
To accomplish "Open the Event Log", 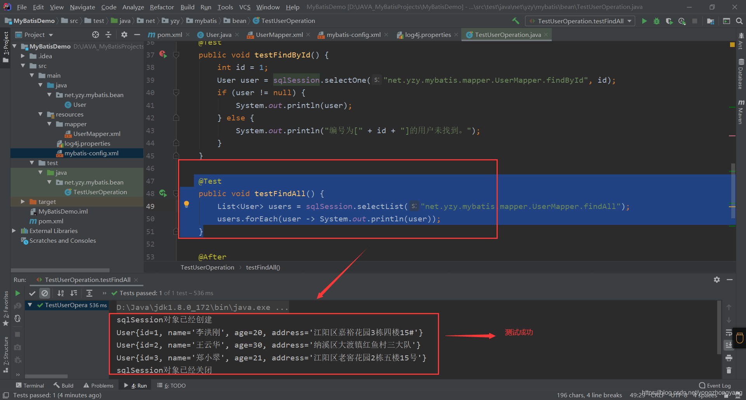I will [715, 385].
